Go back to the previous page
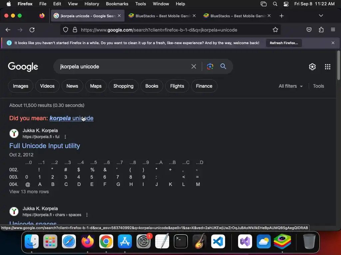This screenshot has width=341, height=255. tap(8, 30)
